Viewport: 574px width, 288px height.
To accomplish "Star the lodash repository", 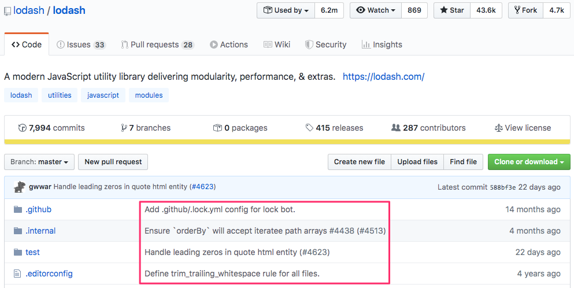I will (x=452, y=10).
